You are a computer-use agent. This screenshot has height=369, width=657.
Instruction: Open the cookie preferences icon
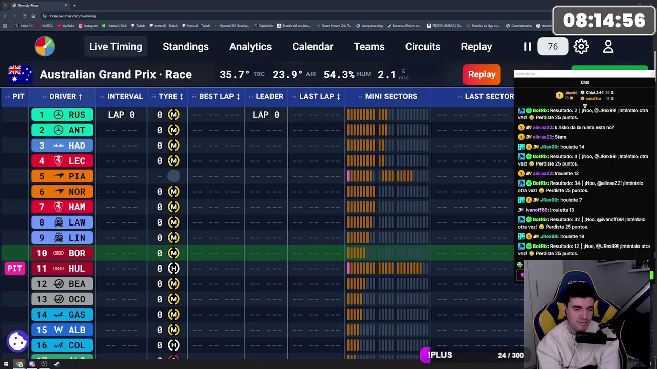17,341
